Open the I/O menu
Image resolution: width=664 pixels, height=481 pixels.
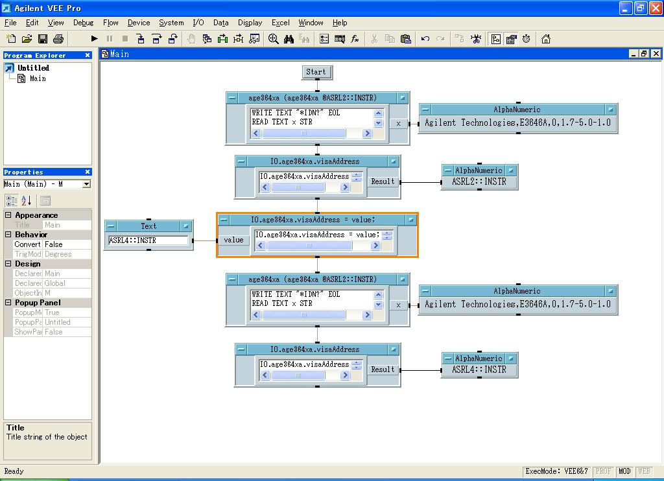point(198,23)
